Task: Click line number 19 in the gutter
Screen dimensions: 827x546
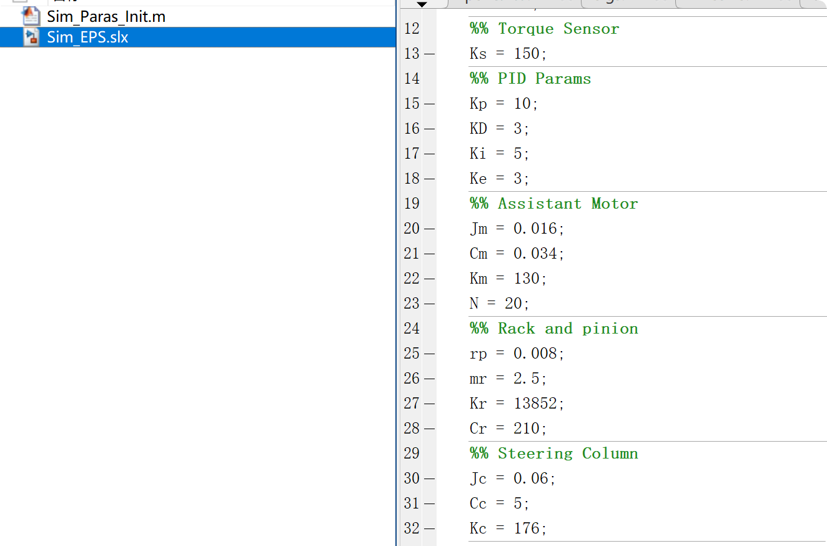Action: [x=412, y=204]
